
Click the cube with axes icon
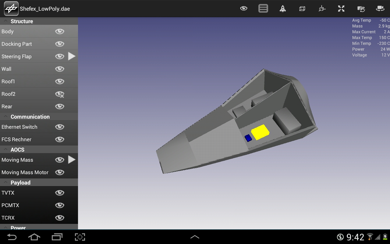pos(322,9)
